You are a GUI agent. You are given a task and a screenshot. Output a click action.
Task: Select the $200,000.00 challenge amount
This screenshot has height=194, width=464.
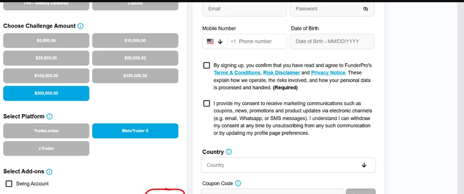pyautogui.click(x=46, y=93)
